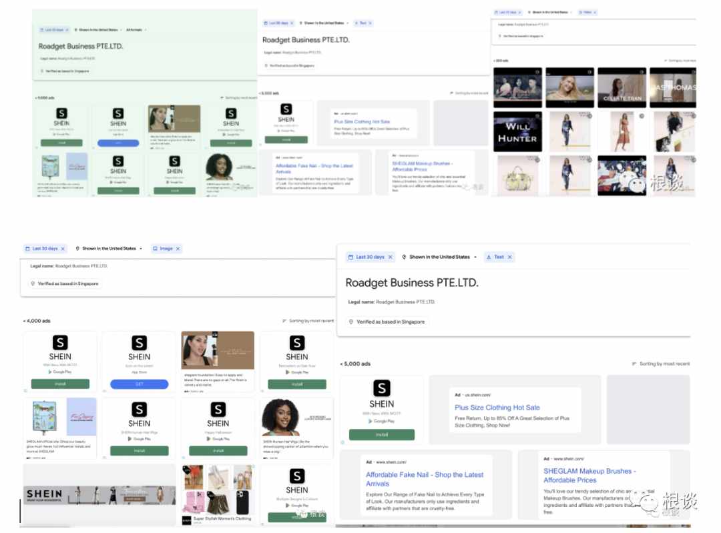Click Last 30 days chip in All formats panel
Screen dimensions: 721x533
tap(54, 30)
